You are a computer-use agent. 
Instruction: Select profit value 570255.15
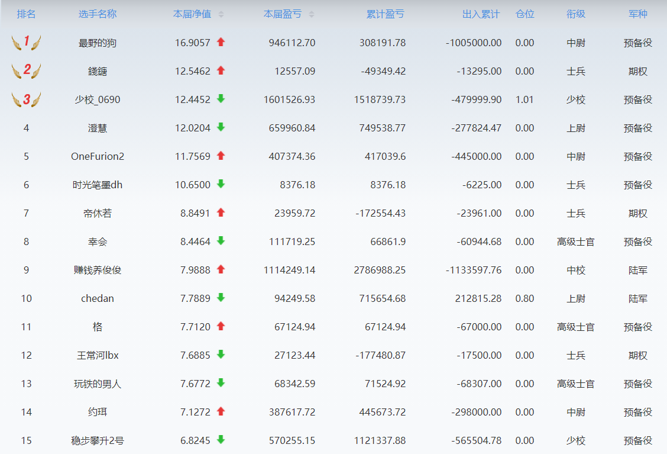292,441
